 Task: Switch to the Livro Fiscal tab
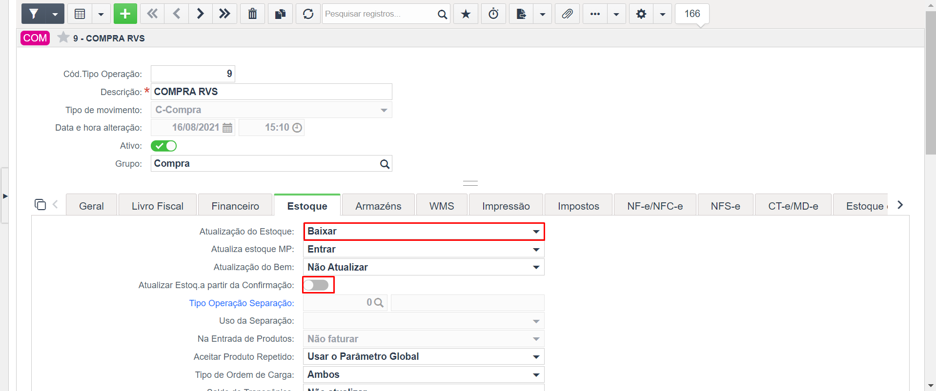[158, 206]
